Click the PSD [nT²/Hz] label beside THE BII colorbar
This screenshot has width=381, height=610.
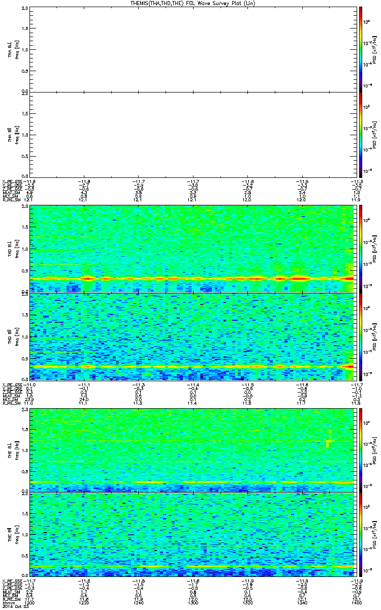coord(374,535)
